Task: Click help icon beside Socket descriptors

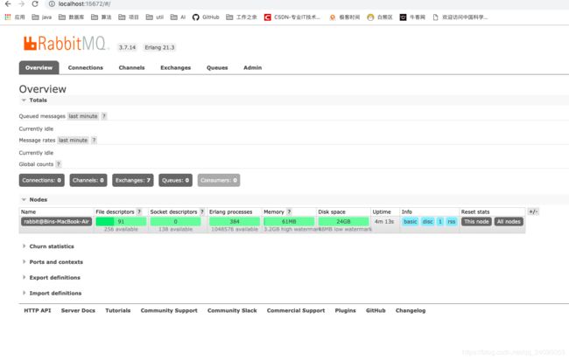Action: click(x=202, y=211)
